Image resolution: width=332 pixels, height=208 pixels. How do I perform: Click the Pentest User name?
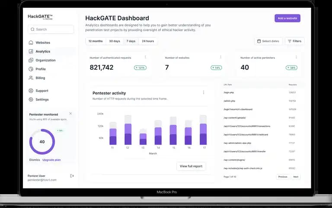36,176
